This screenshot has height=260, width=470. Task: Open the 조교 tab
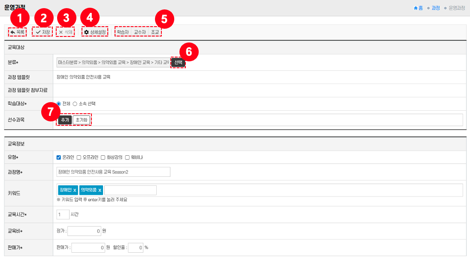coord(155,32)
